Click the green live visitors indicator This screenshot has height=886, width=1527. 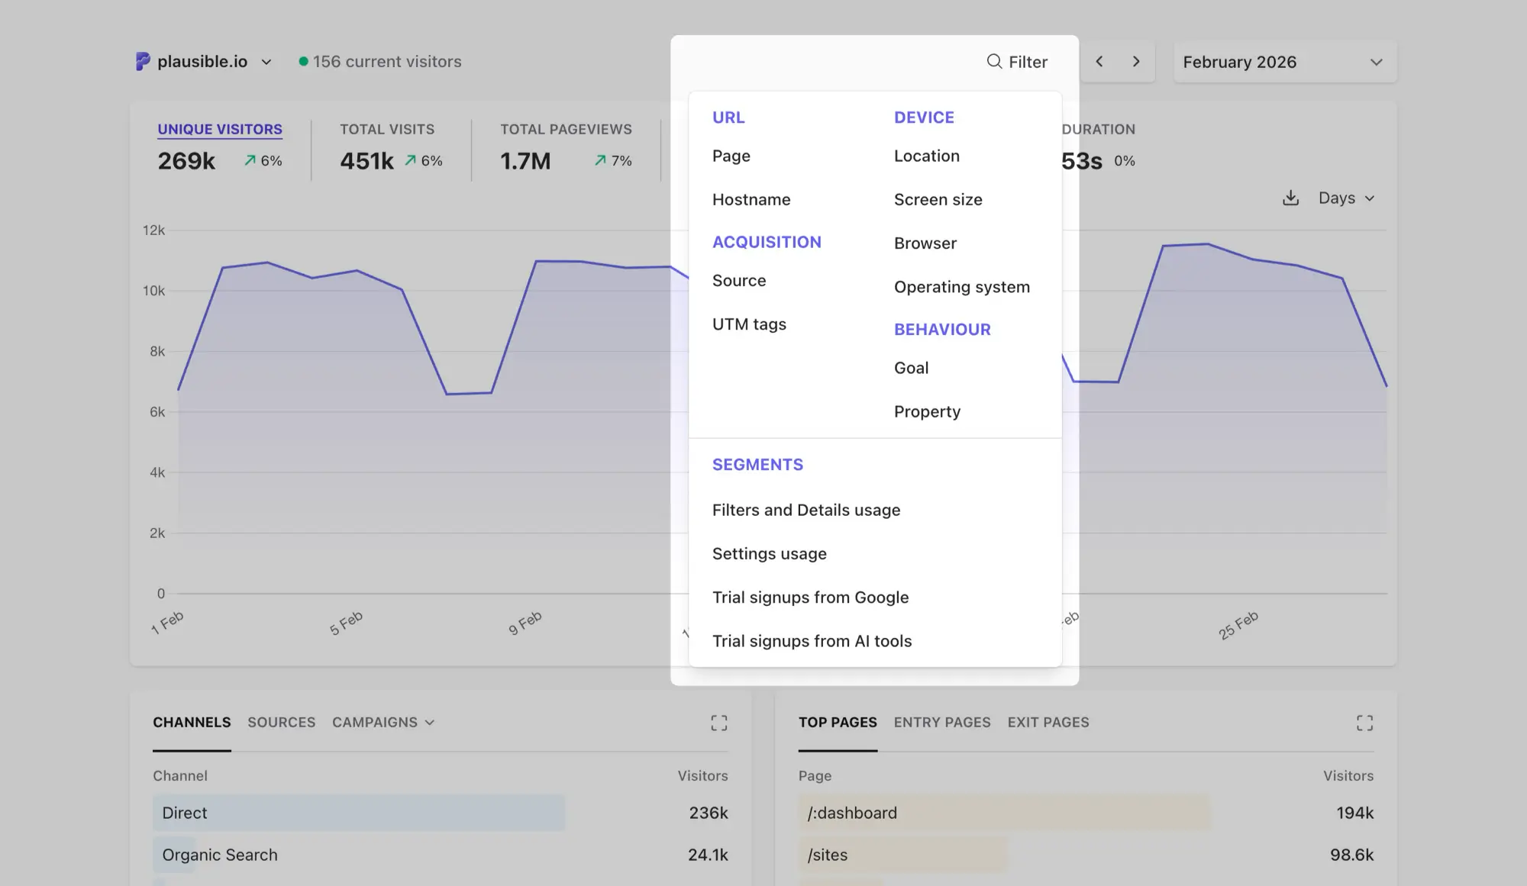[303, 62]
